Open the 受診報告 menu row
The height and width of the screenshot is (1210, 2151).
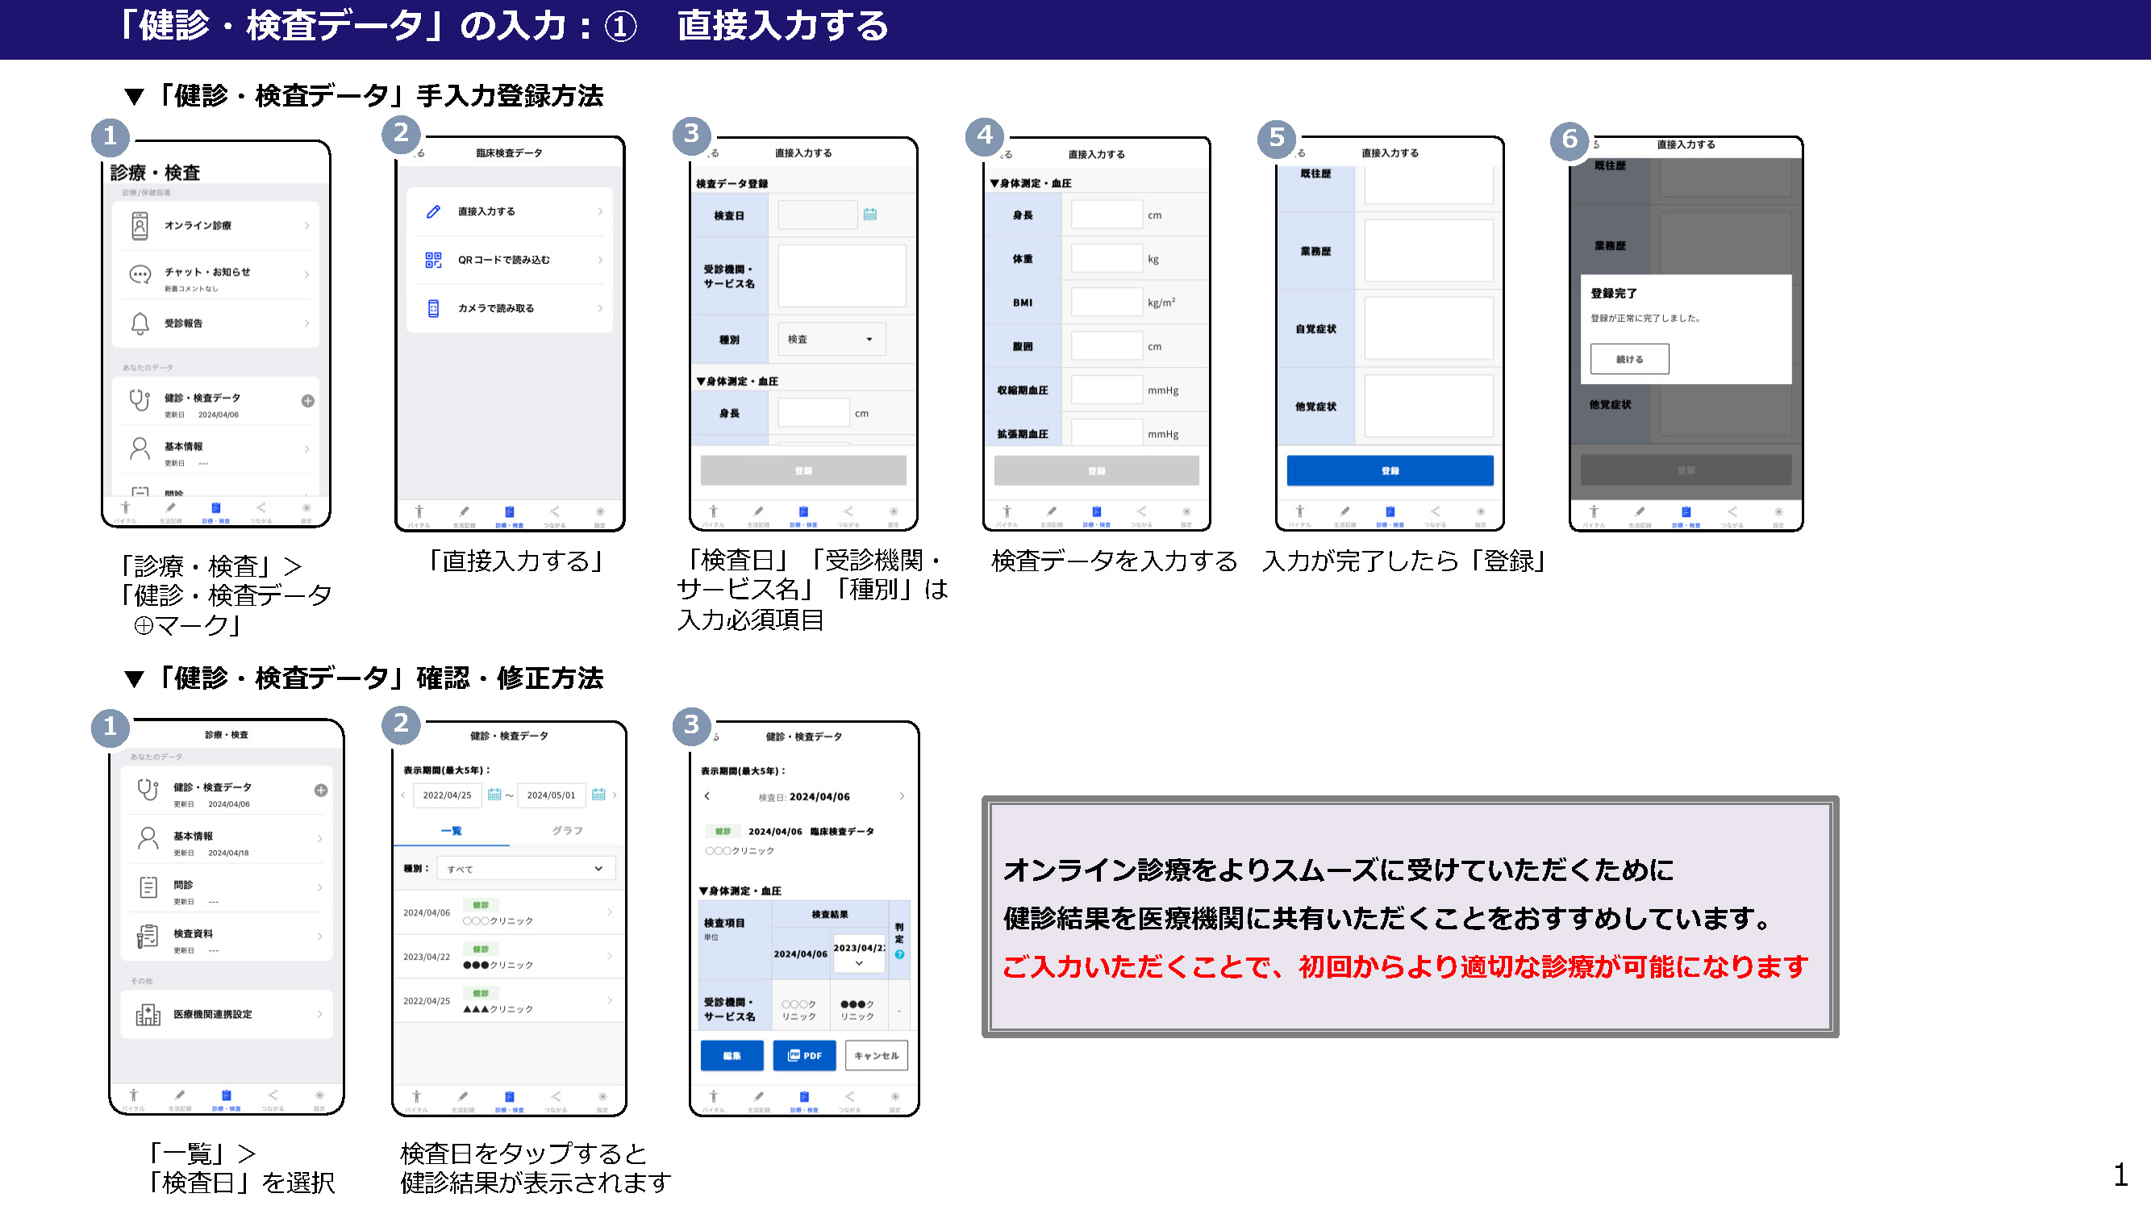215,323
